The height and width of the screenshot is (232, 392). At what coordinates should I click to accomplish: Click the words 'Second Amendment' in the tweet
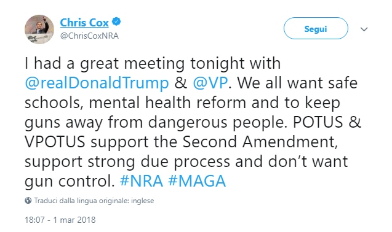click(x=260, y=142)
